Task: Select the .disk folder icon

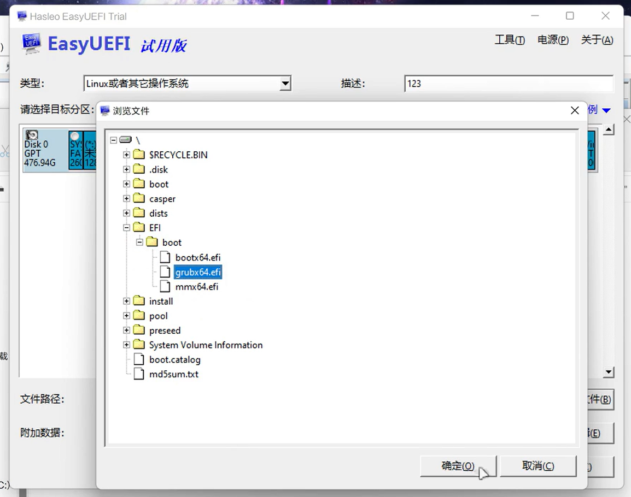Action: 139,169
